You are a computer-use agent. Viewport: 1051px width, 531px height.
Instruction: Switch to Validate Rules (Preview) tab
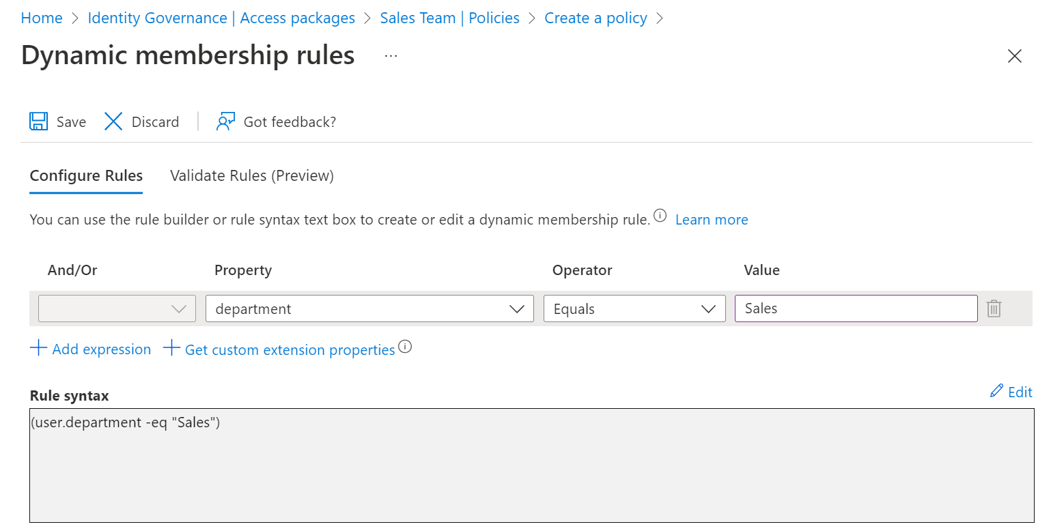(252, 175)
